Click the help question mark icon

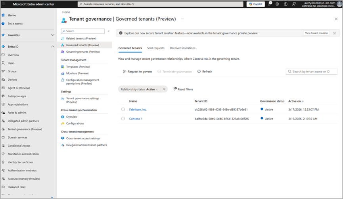click(x=286, y=4)
